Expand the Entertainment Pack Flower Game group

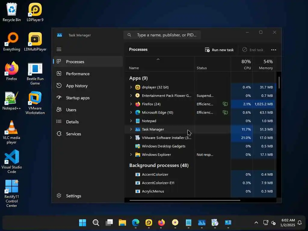[131, 95]
